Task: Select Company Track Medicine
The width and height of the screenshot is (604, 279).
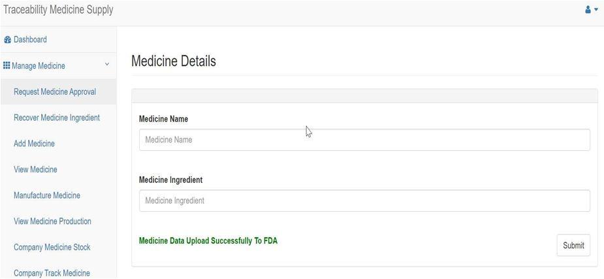Action: point(52,273)
